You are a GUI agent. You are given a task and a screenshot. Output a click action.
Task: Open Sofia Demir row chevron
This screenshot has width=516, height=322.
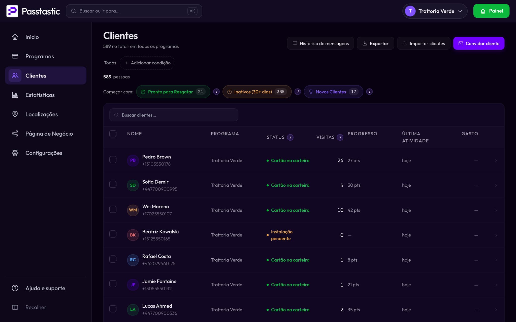(x=496, y=185)
